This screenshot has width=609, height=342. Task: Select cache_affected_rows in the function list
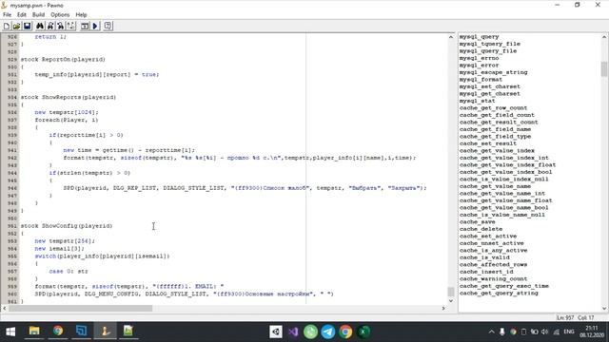493,265
